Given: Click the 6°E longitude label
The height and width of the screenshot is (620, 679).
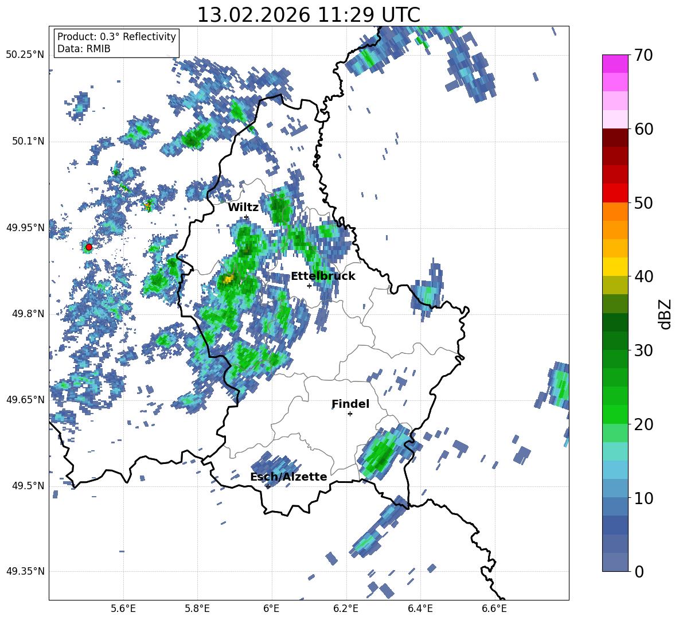Looking at the screenshot, I should pyautogui.click(x=271, y=609).
